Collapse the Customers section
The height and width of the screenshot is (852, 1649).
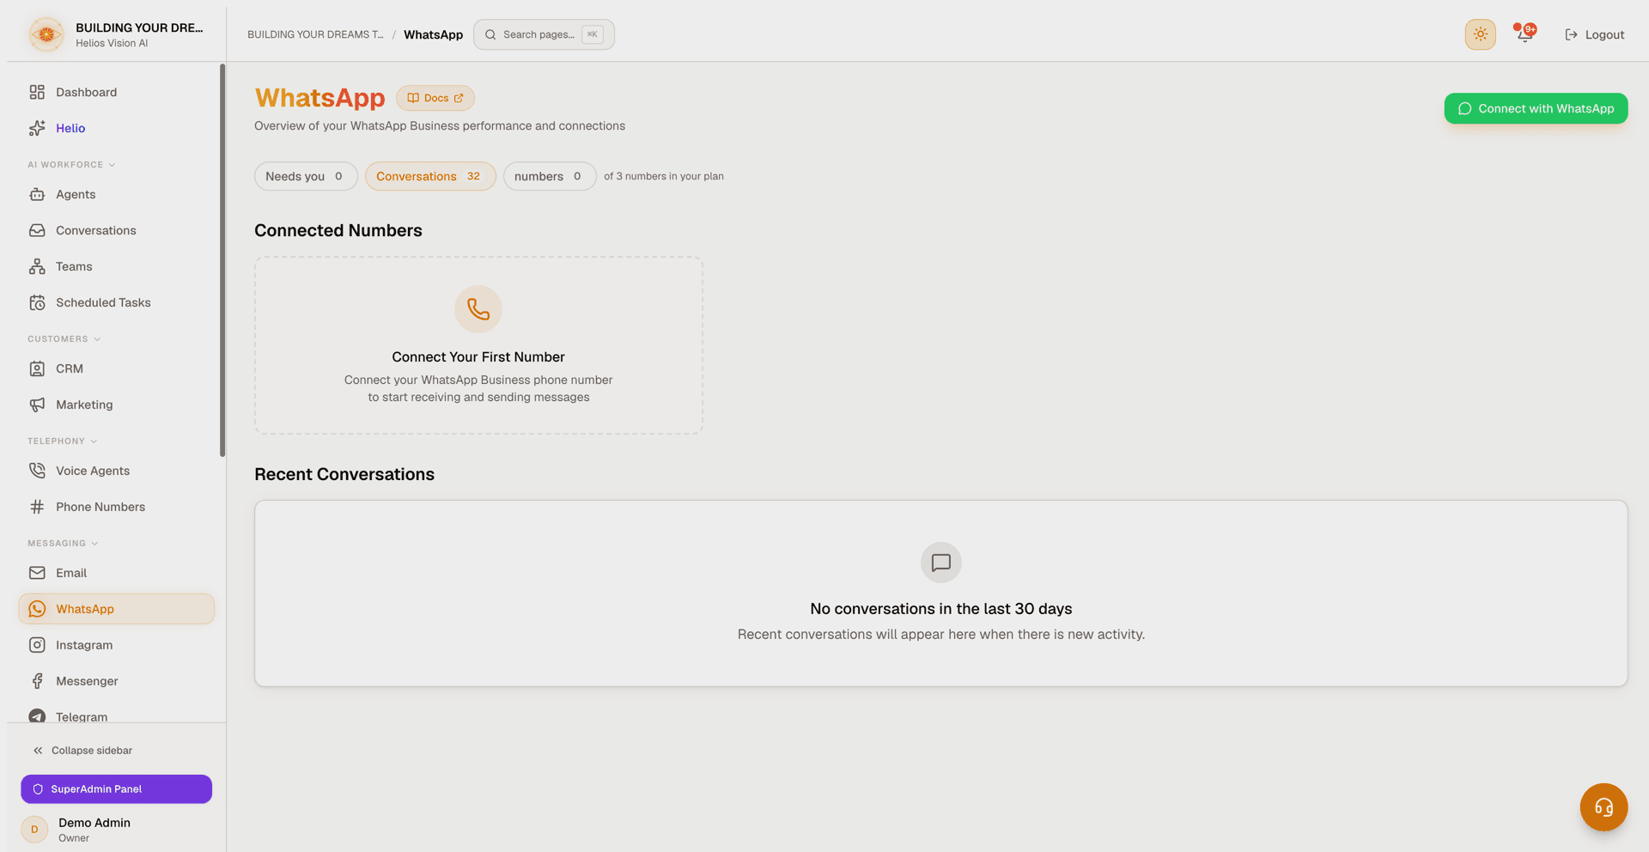[64, 339]
